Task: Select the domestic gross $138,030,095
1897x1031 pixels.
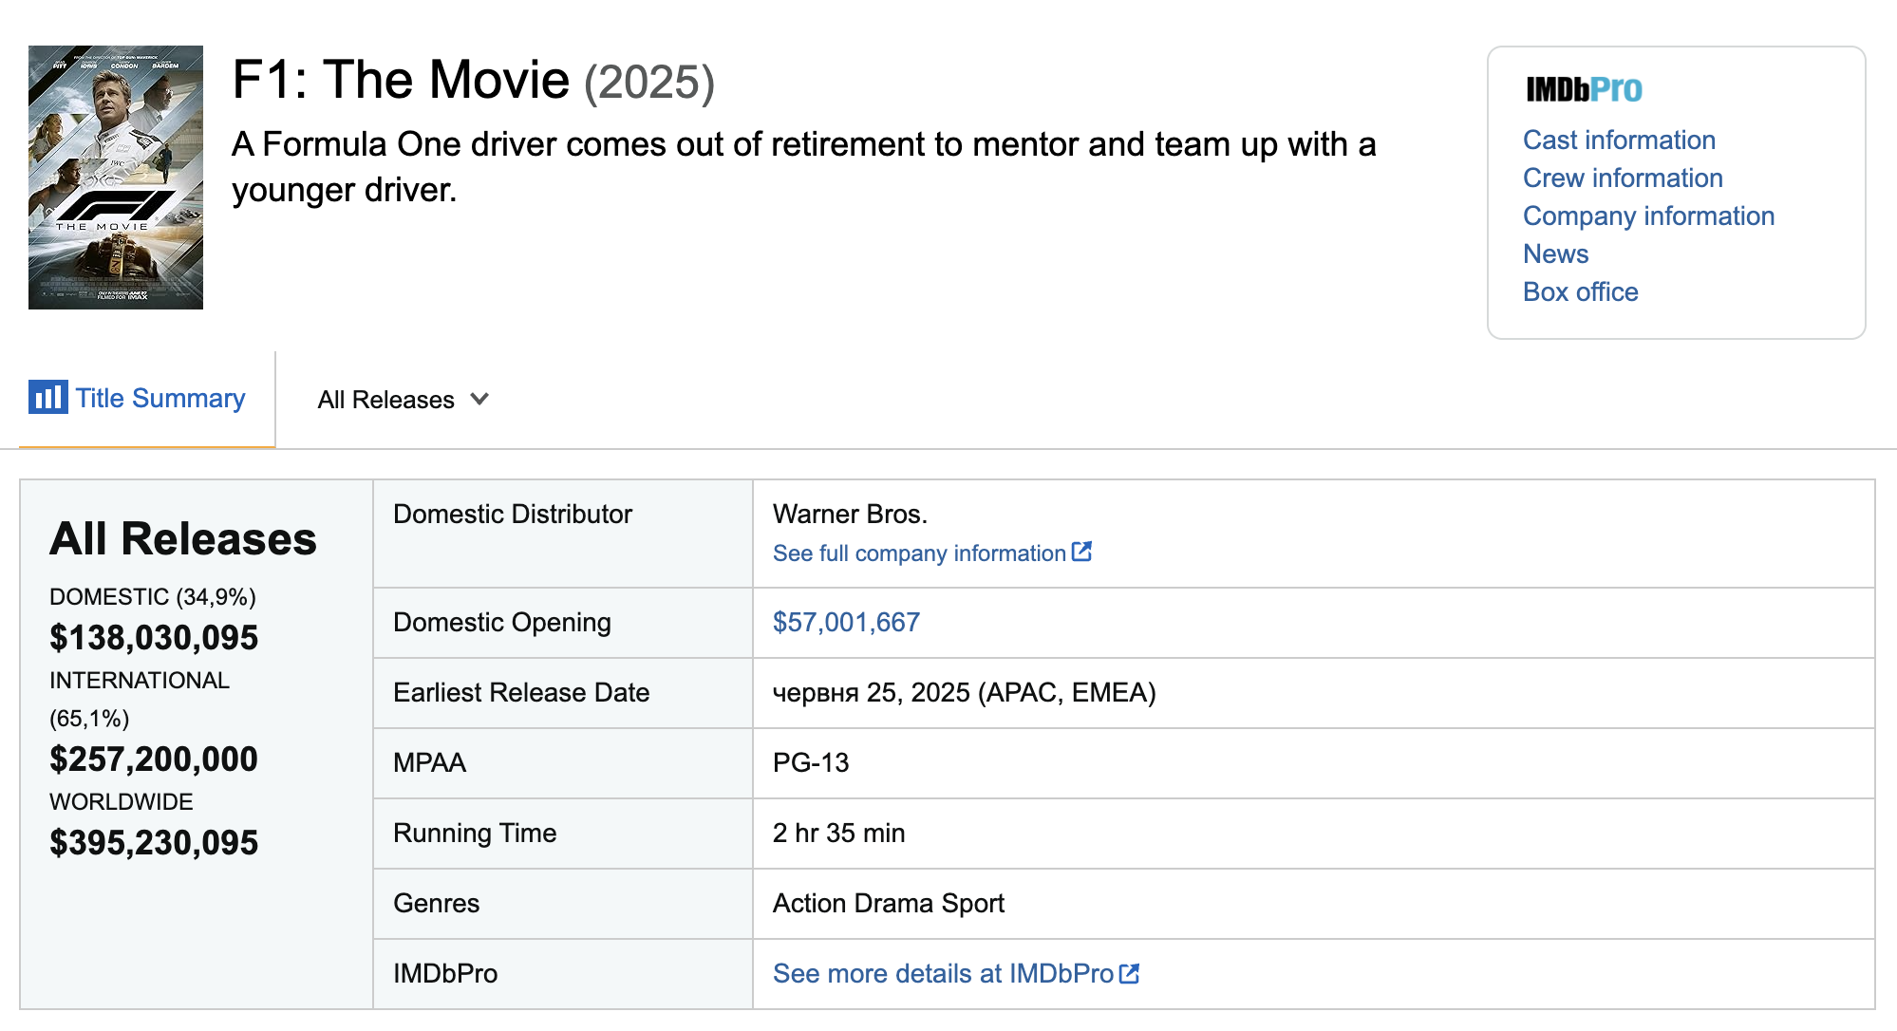Action: click(154, 638)
